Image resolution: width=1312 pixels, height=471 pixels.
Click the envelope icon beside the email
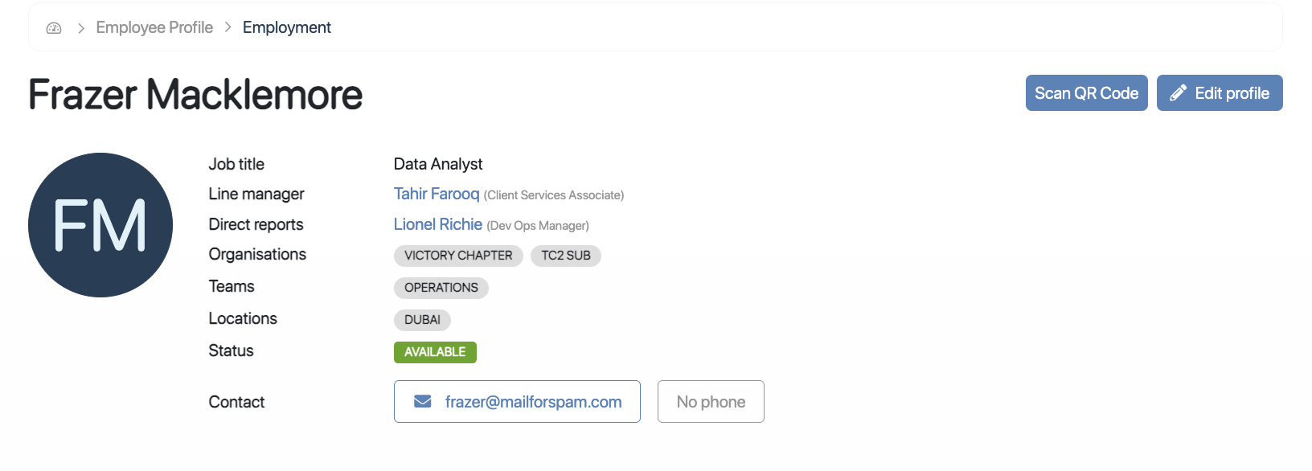pyautogui.click(x=422, y=402)
